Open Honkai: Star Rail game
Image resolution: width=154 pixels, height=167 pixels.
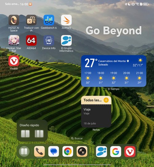14,40
